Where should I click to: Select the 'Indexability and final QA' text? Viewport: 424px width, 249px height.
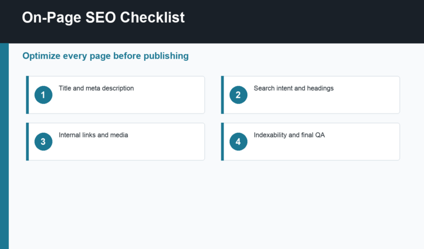(289, 135)
